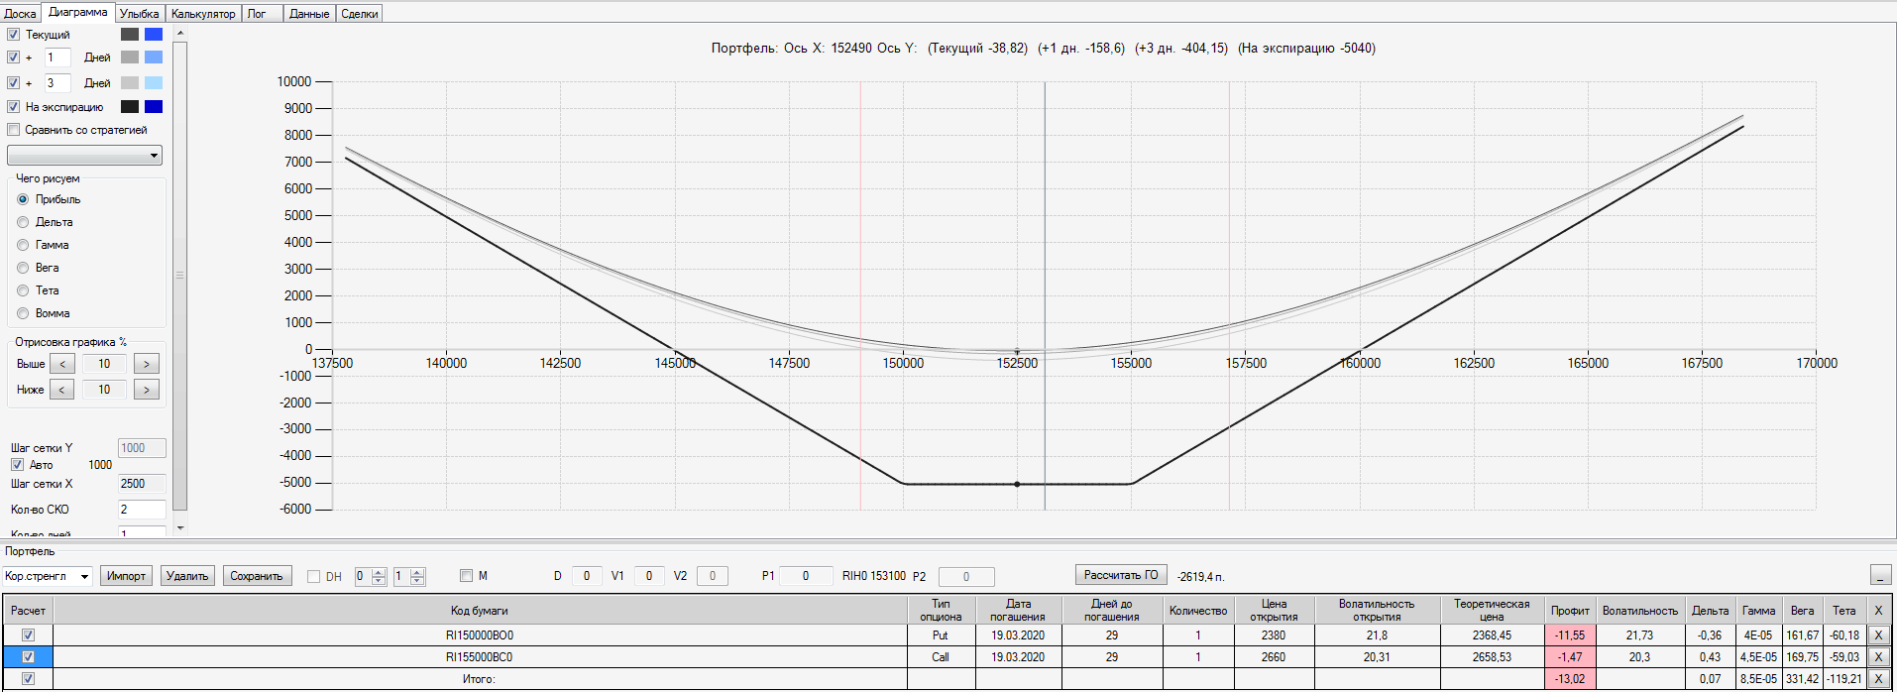Switch to Доска tab
This screenshot has height=692, width=1897.
click(20, 14)
